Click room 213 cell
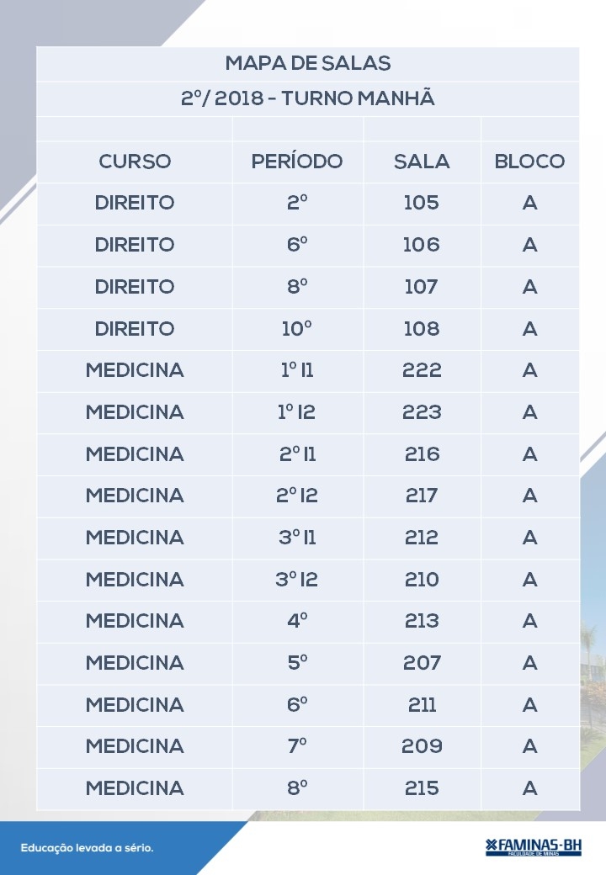 pyautogui.click(x=422, y=621)
